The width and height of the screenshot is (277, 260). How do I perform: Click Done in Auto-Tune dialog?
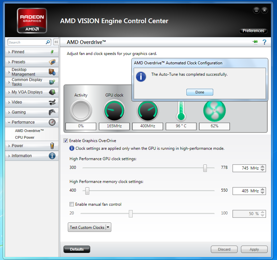199,92
